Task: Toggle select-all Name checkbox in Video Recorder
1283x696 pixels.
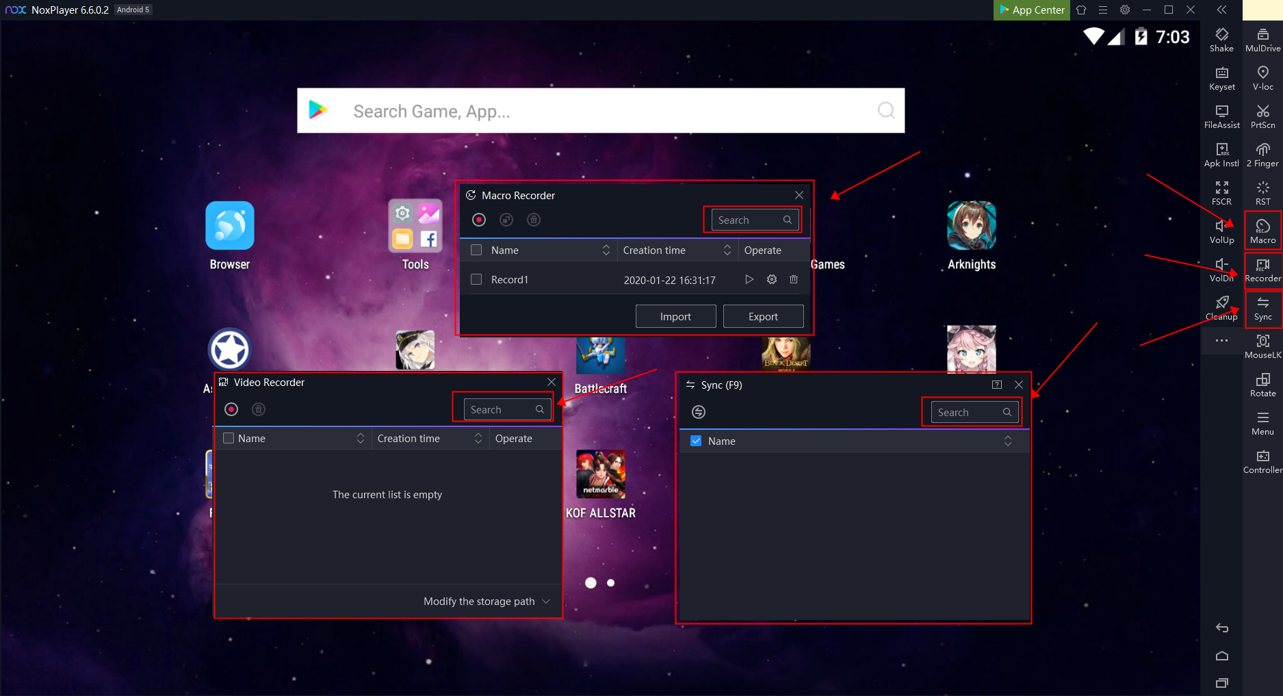Action: tap(229, 438)
